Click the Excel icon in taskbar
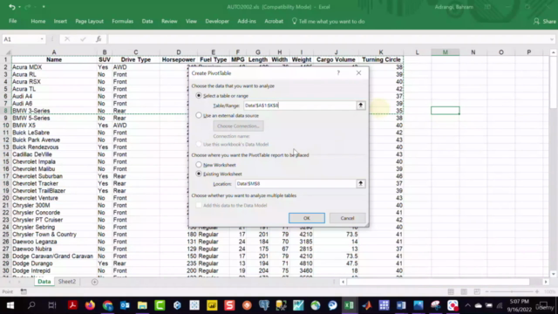558x314 pixels. click(x=349, y=305)
